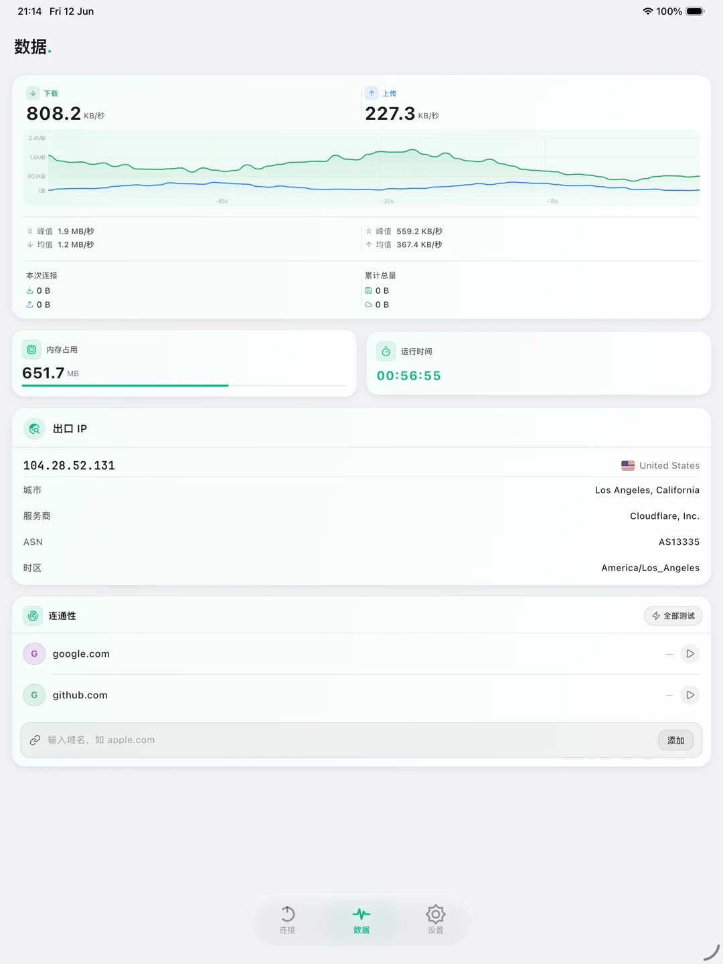
Task: Click the AS13335 value
Action: 679,542
